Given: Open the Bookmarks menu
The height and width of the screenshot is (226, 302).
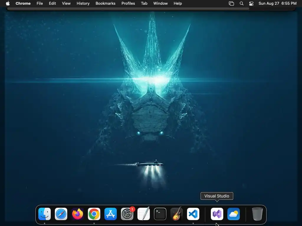Looking at the screenshot, I should coord(106,4).
